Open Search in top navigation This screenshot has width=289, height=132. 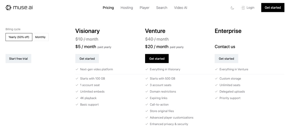click(162, 8)
